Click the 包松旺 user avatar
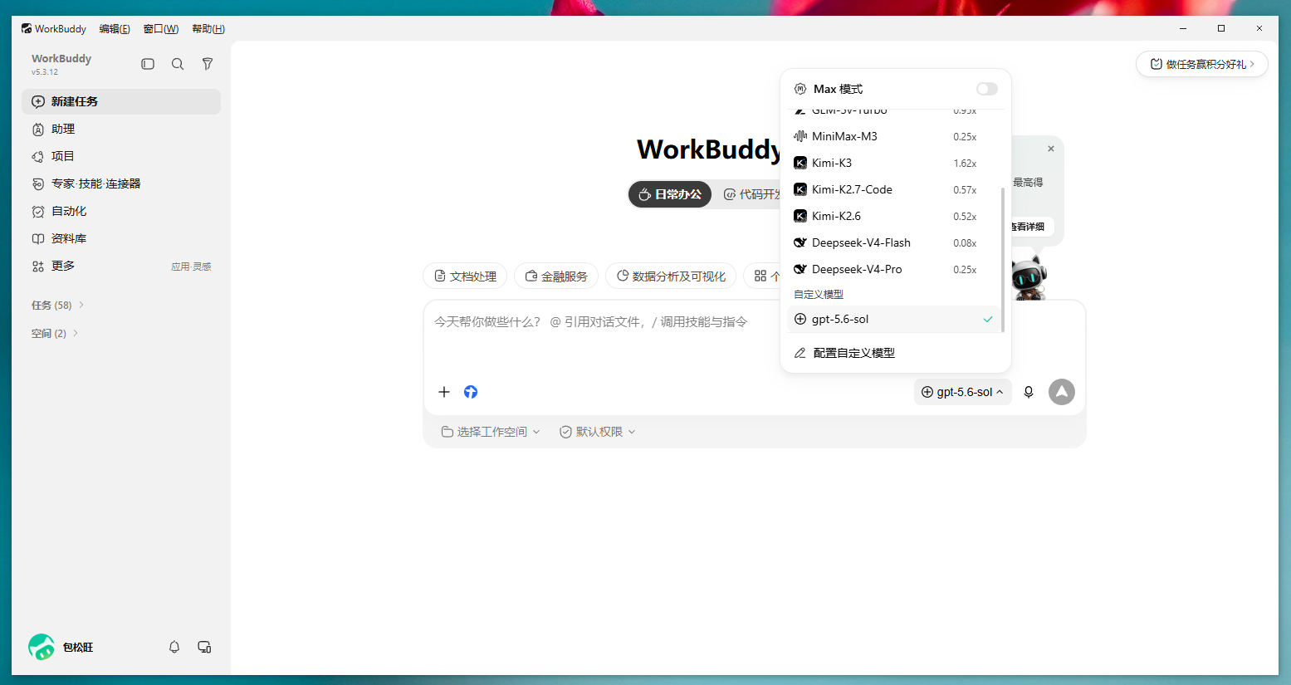This screenshot has height=685, width=1291. point(42,647)
